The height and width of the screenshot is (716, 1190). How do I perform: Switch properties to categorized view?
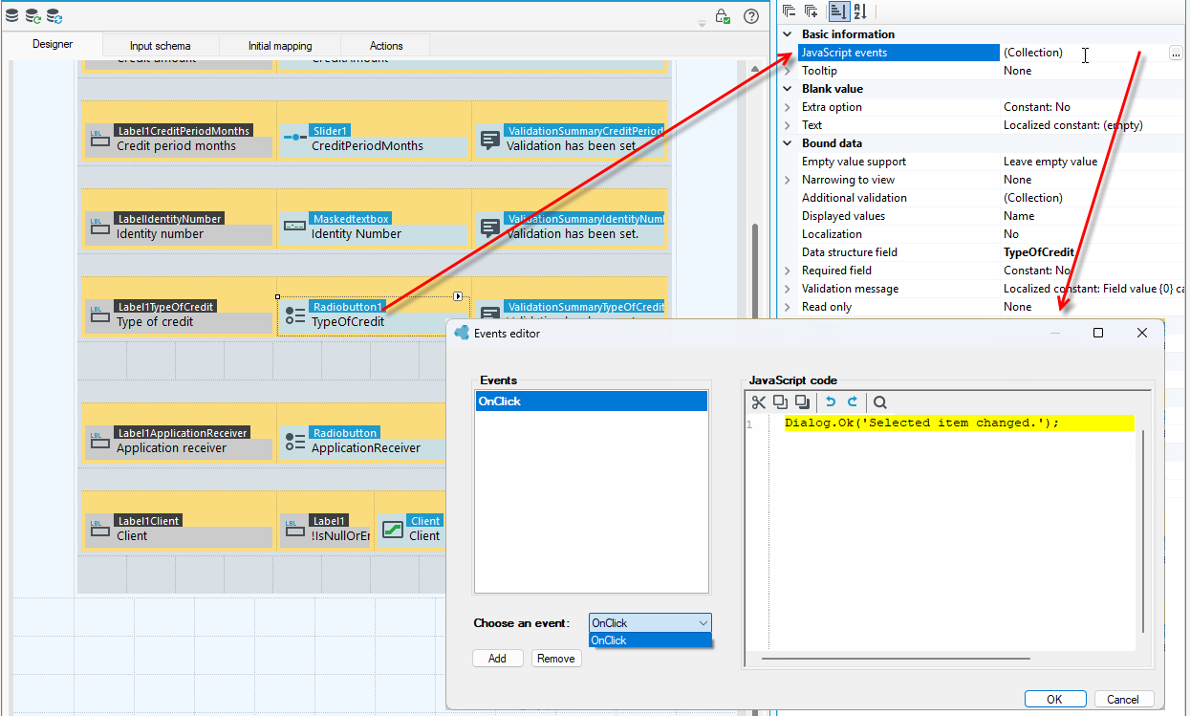tap(838, 11)
